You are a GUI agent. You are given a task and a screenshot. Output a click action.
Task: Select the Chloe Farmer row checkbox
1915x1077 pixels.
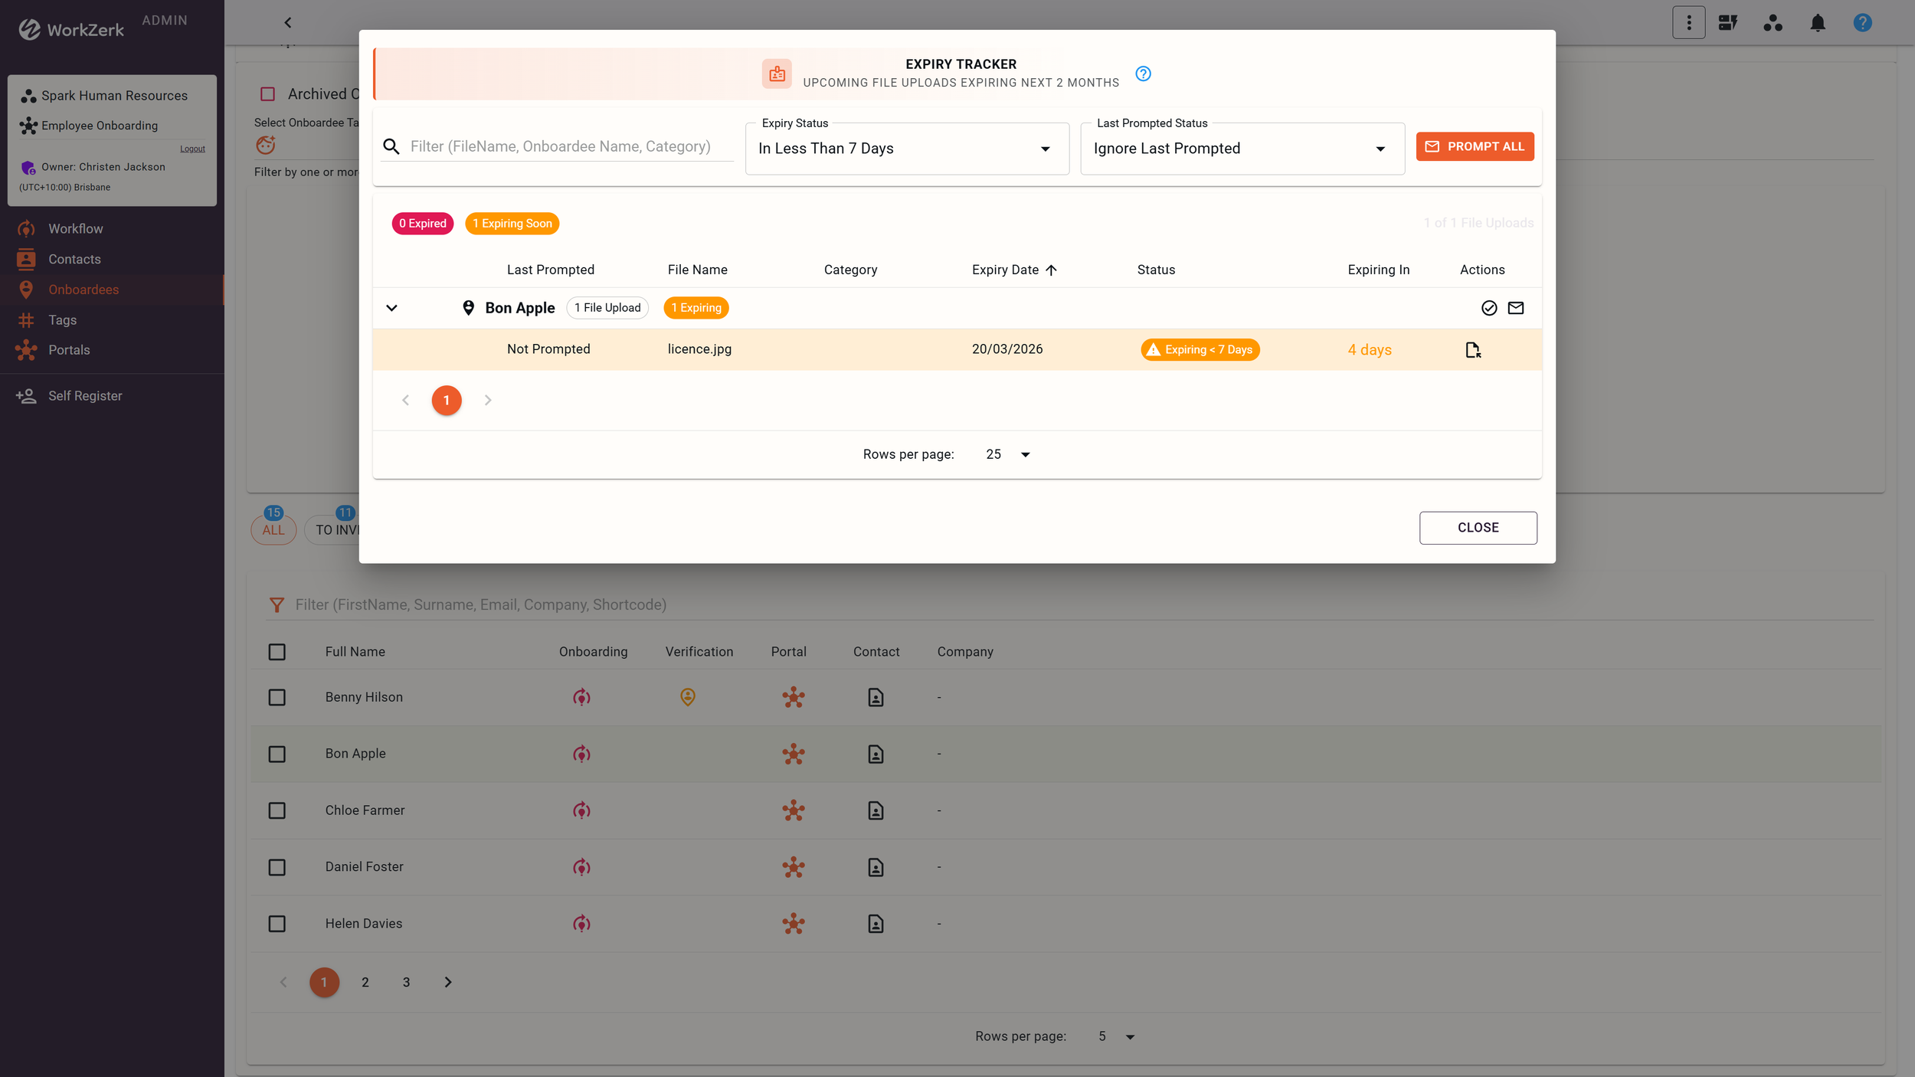tap(277, 810)
